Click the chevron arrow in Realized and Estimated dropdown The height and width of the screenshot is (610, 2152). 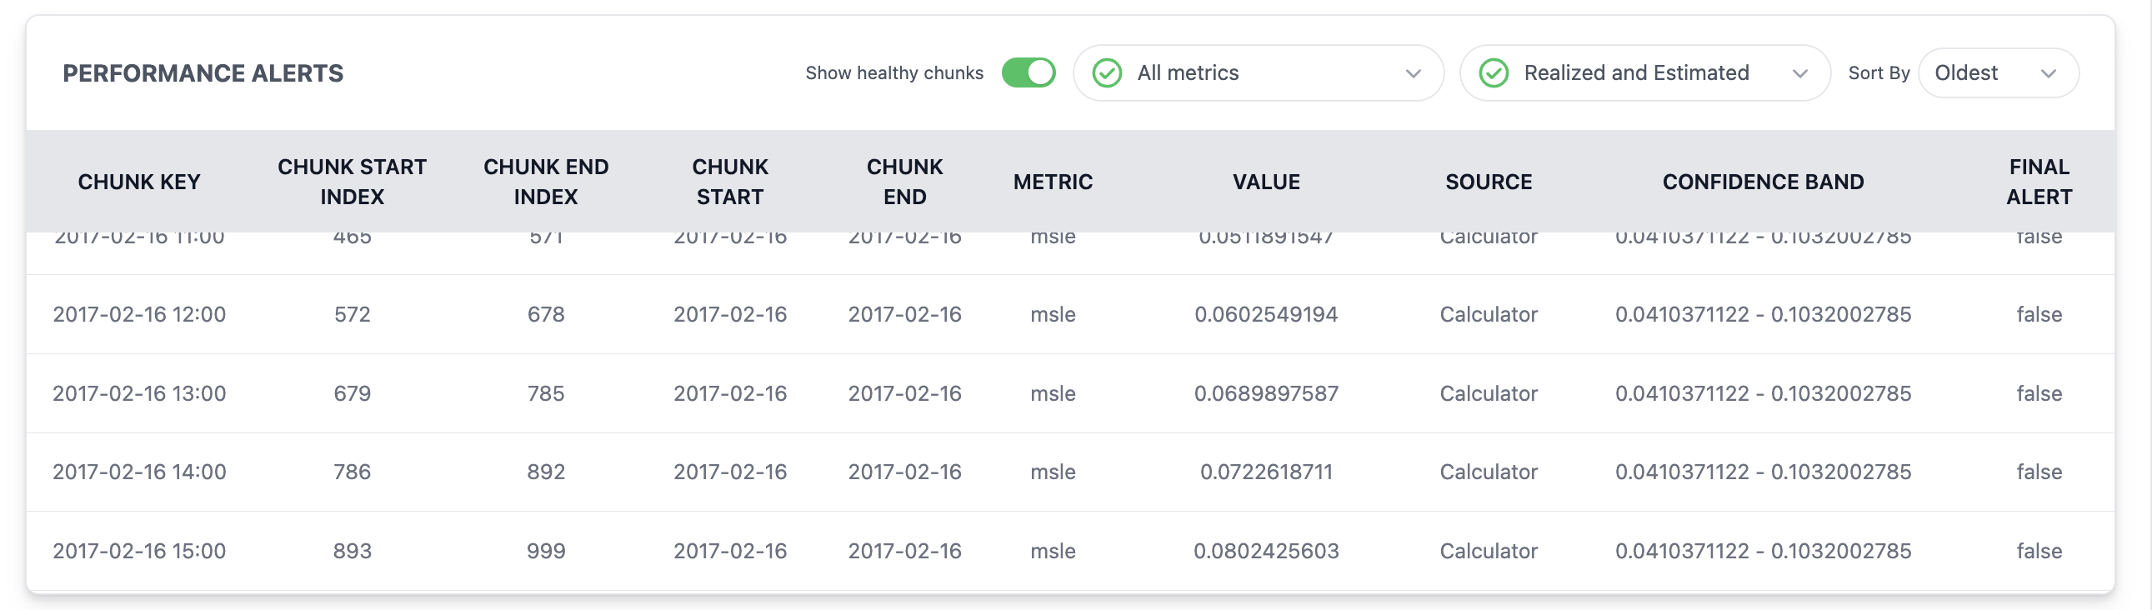(1799, 73)
